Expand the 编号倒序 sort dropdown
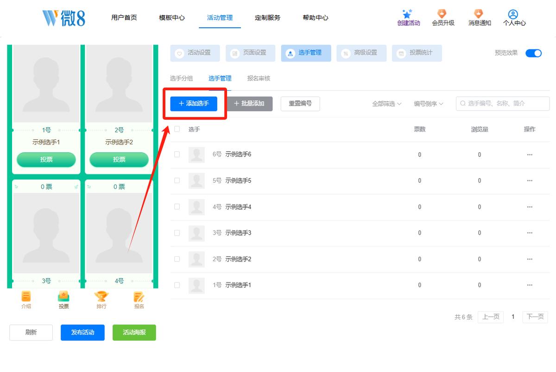The height and width of the screenshot is (372, 556). (429, 104)
